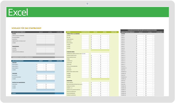Image resolution: width=175 pixels, height=103 pixels.
Task: Click the Fälligkeitsdatum cell for Lizenzen
Action: (85, 36)
